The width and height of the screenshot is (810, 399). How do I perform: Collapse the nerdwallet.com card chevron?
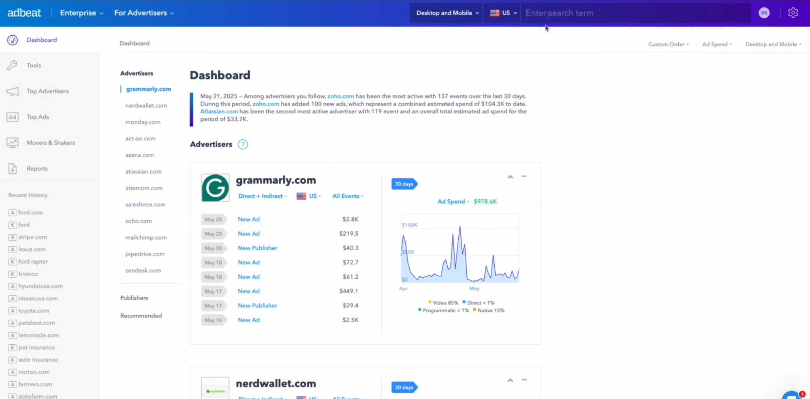click(510, 380)
